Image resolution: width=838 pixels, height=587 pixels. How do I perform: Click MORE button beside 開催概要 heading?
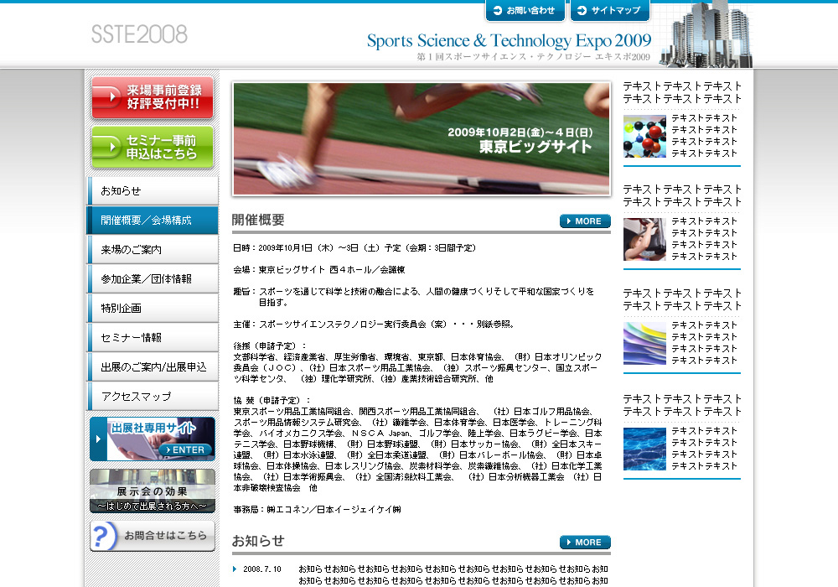pos(585,221)
